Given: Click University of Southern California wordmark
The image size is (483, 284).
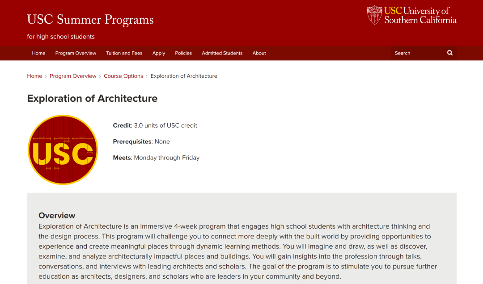Looking at the screenshot, I should (x=420, y=15).
